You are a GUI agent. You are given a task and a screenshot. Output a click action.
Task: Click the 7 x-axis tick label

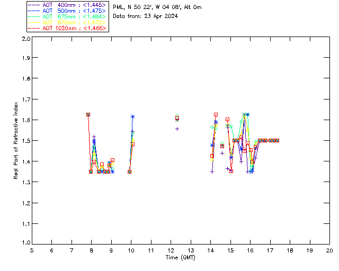point(72,250)
